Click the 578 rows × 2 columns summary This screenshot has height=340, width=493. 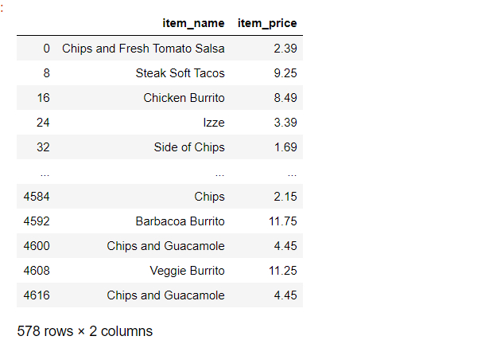tap(85, 331)
